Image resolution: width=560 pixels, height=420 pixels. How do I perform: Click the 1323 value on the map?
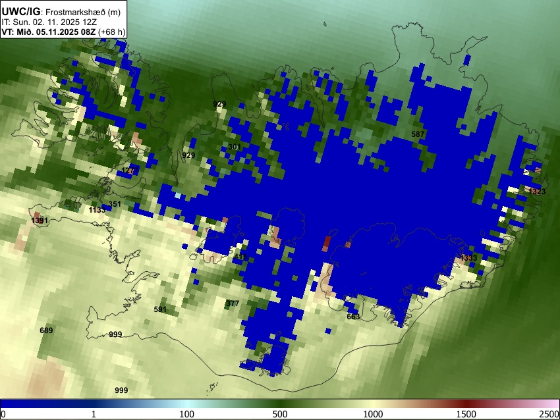537,192
